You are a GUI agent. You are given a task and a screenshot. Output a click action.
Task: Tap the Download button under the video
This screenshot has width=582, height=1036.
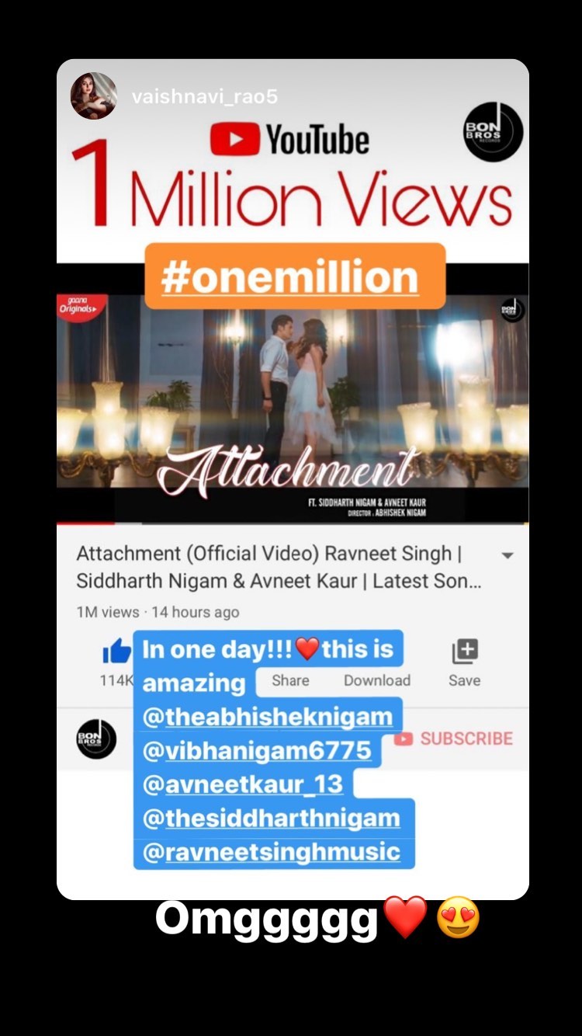(x=377, y=680)
